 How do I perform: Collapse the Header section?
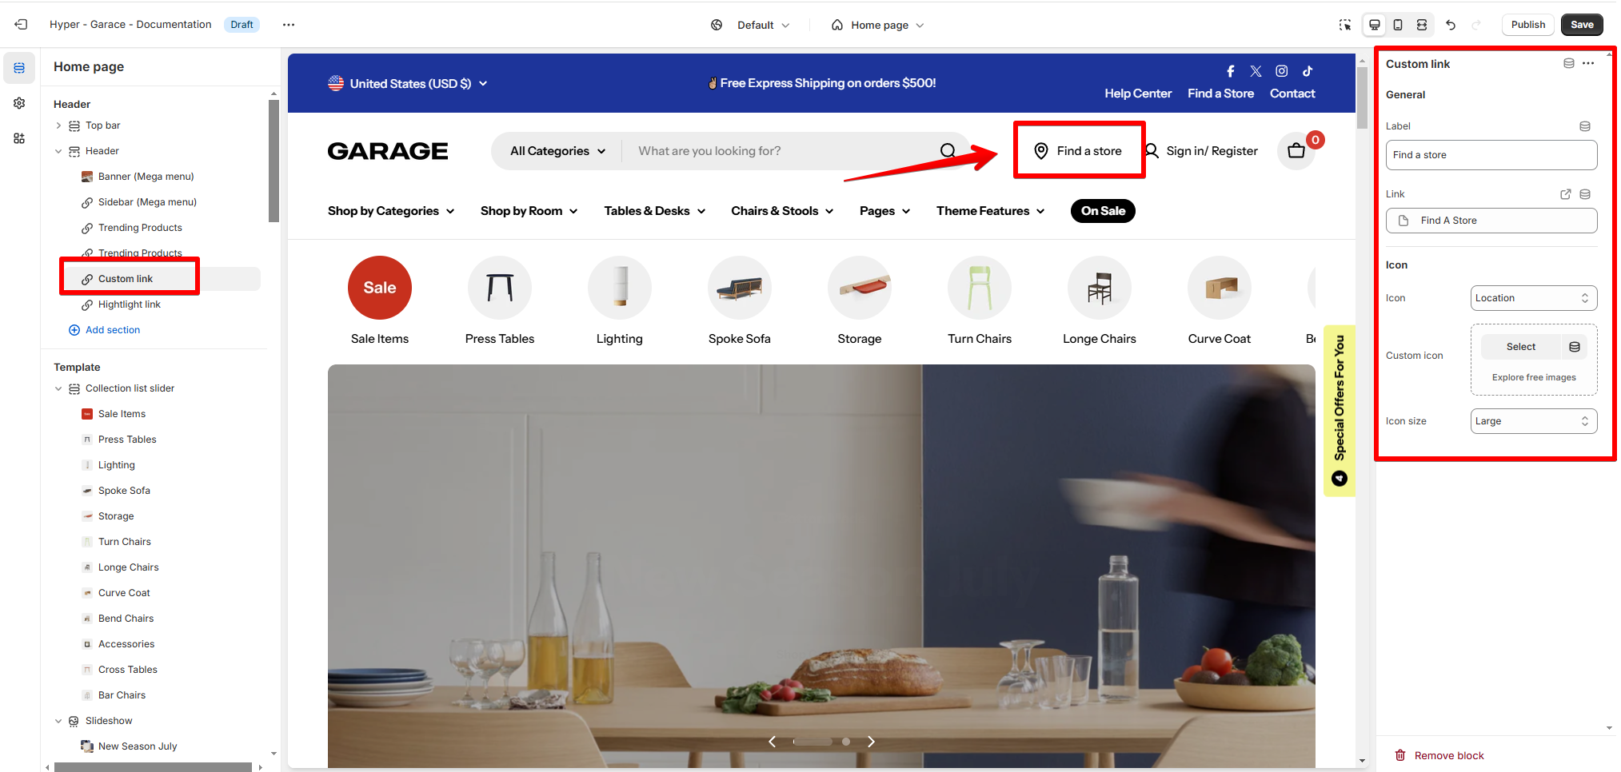[x=58, y=151]
